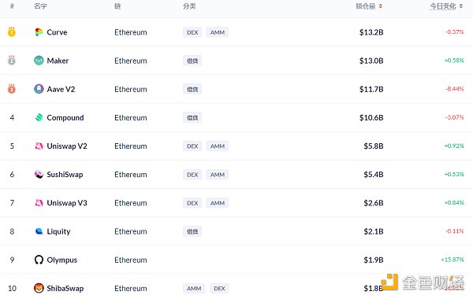The height and width of the screenshot is (299, 473).
Task: Select the DEX tag in Curve row
Action: pos(192,32)
